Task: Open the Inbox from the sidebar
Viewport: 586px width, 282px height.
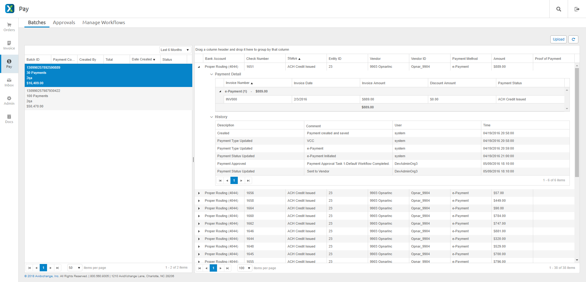Action: tap(9, 82)
